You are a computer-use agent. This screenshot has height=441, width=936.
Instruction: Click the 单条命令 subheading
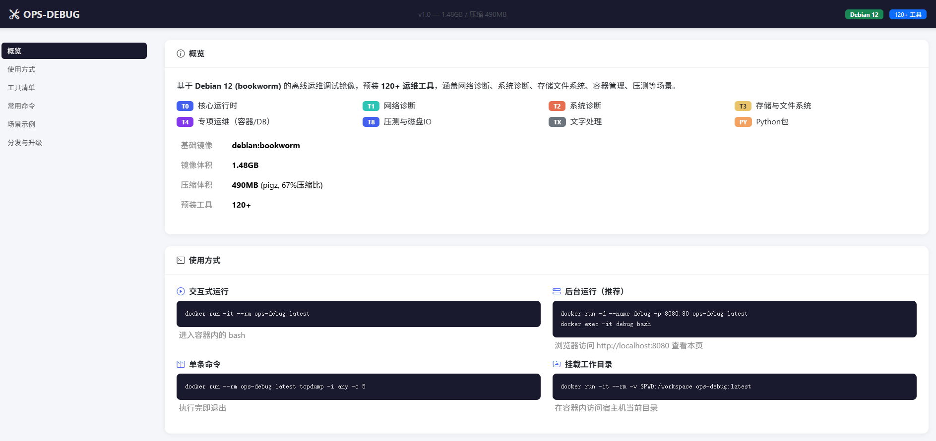pyautogui.click(x=205, y=364)
